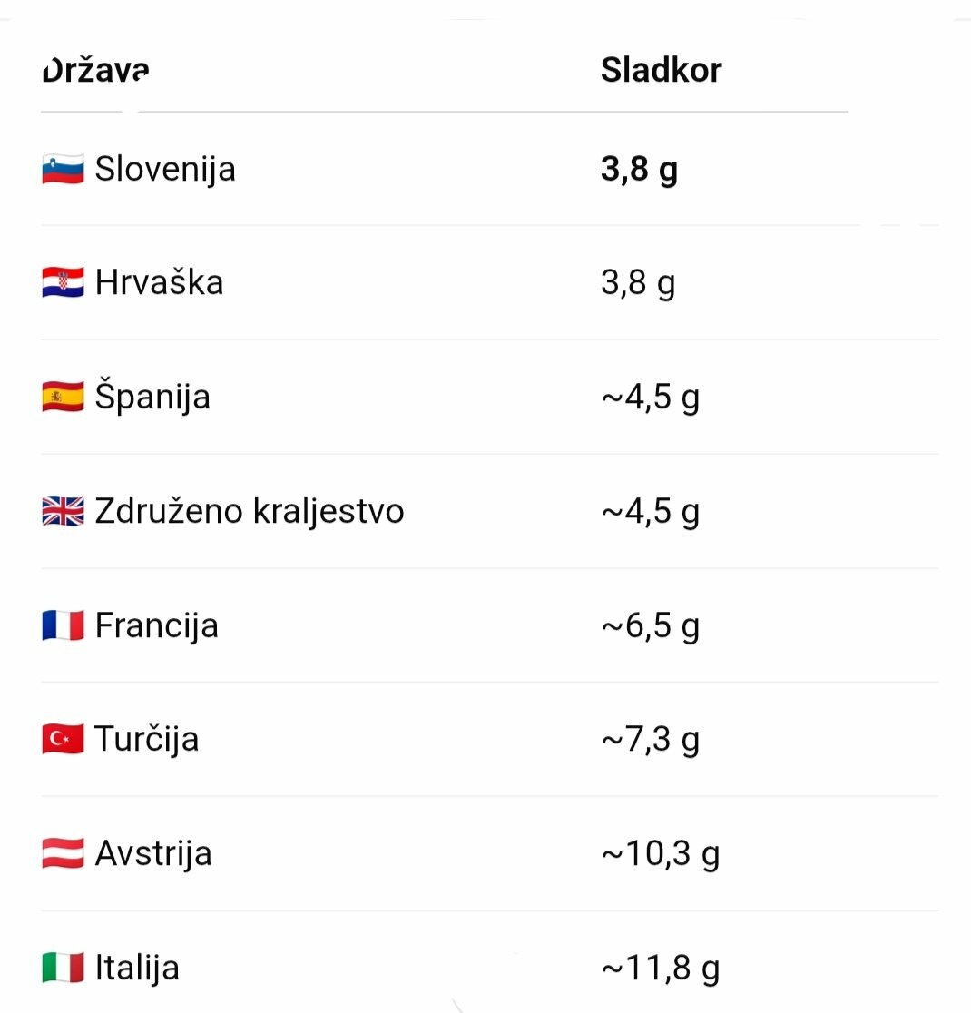Select the Slovenija country name
This screenshot has width=971, height=1013.
165,170
